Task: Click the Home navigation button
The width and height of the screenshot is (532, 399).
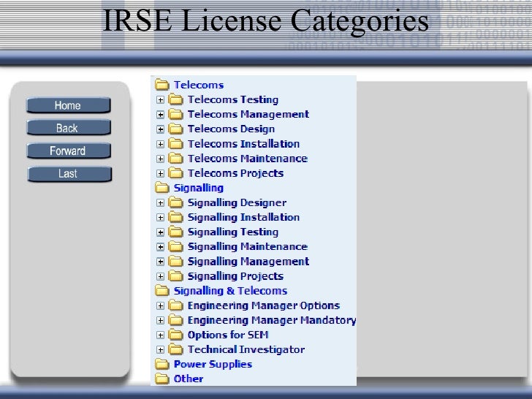Action: (x=68, y=105)
